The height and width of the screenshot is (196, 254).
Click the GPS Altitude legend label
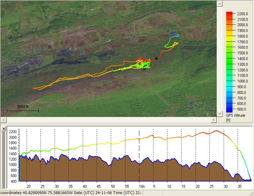point(236,115)
